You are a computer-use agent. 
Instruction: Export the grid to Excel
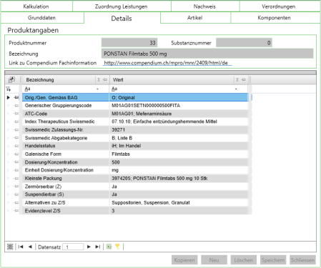click(109, 247)
